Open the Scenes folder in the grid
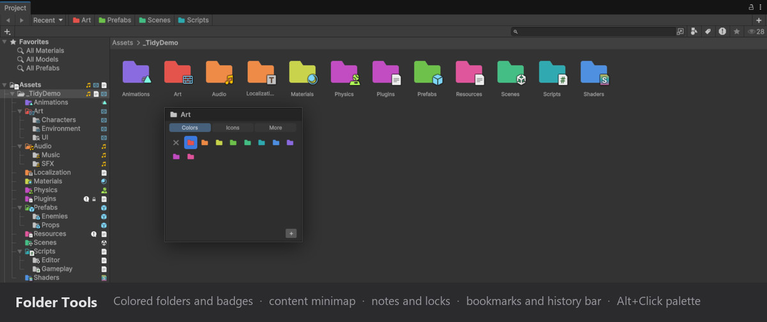Screen dimensions: 767x322 (x=511, y=73)
